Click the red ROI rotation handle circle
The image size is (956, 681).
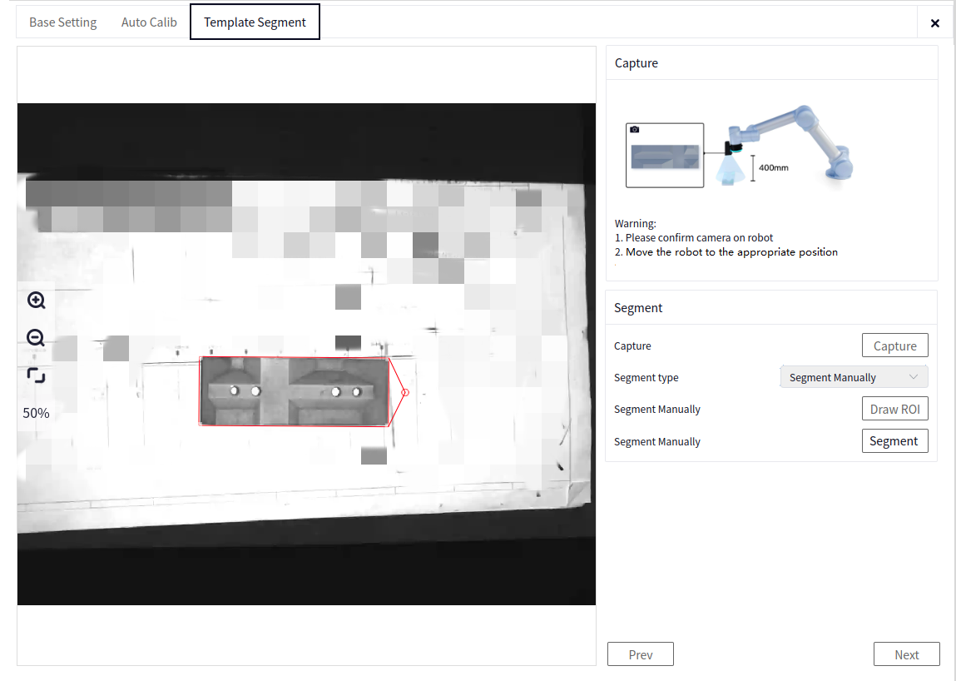[405, 392]
